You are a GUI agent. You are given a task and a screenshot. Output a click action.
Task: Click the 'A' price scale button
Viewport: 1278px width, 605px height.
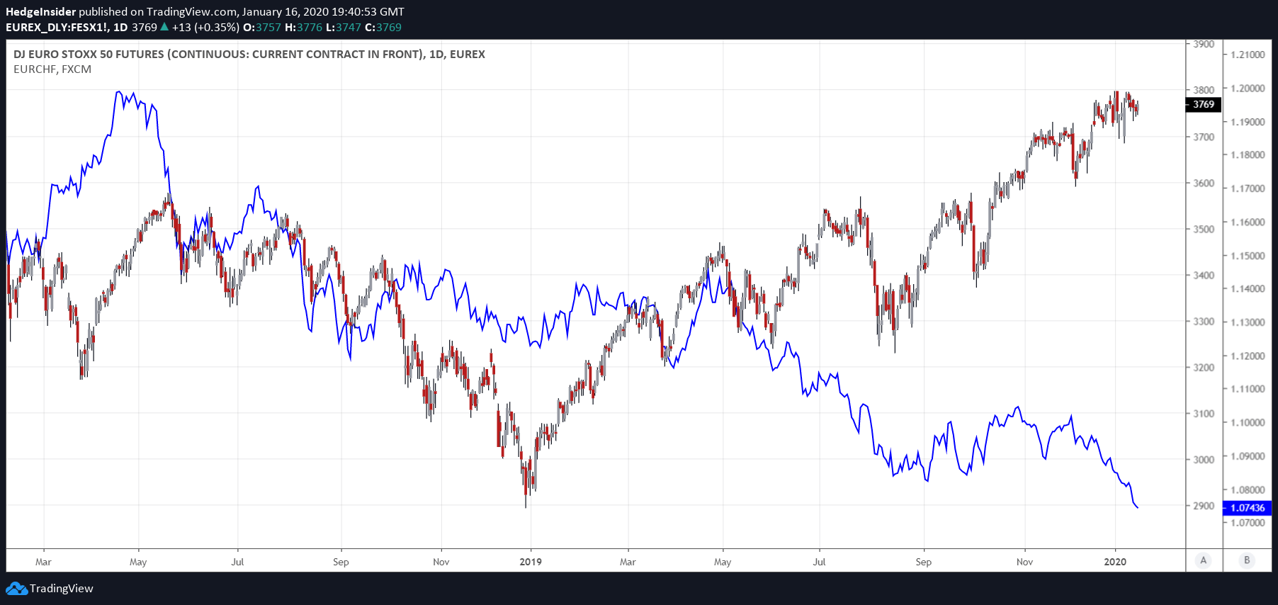[x=1203, y=560]
